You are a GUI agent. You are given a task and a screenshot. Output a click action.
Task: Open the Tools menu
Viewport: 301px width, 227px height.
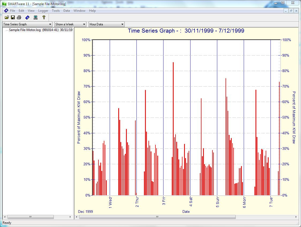(x=56, y=11)
